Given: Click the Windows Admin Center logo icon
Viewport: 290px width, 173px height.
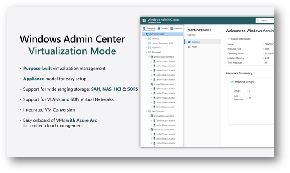Looking at the screenshot, I should pos(144,20).
